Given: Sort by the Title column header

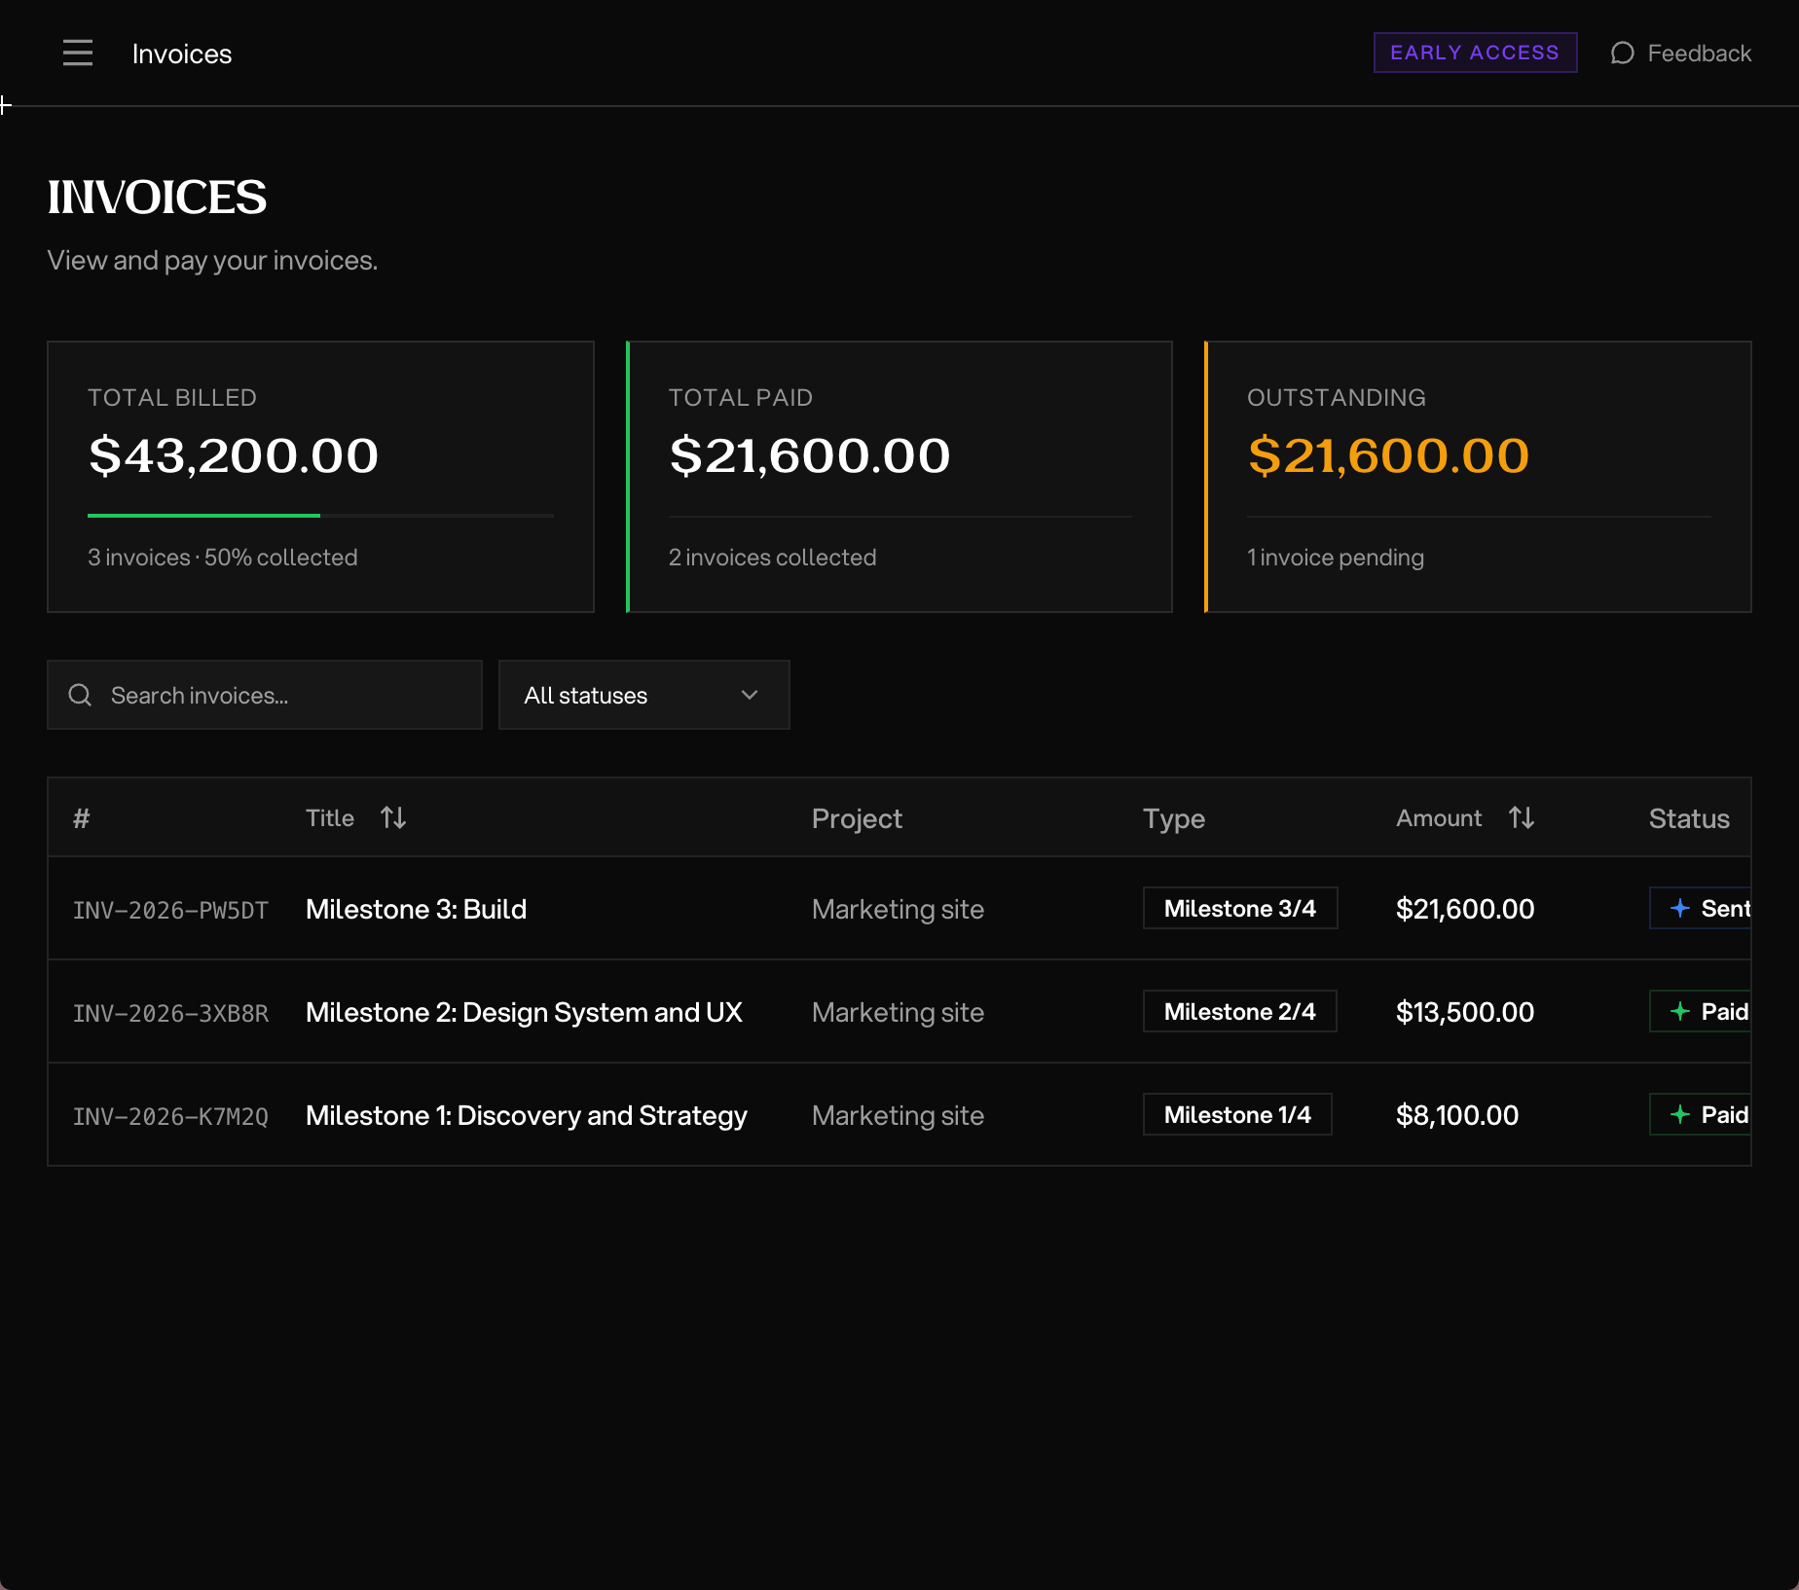Looking at the screenshot, I should [355, 817].
